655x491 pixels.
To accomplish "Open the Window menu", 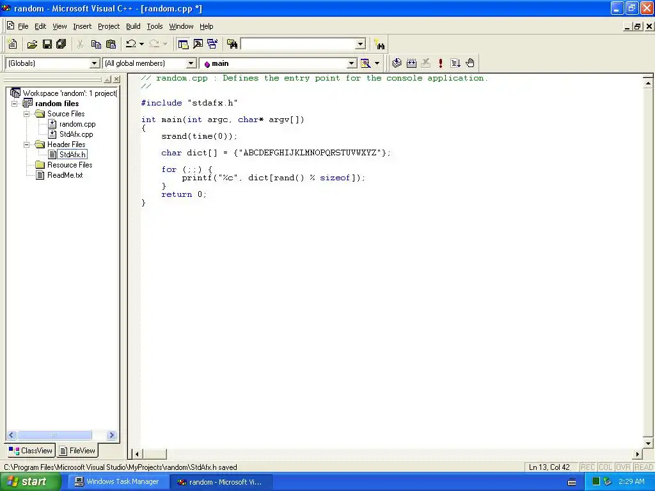I will pyautogui.click(x=181, y=26).
